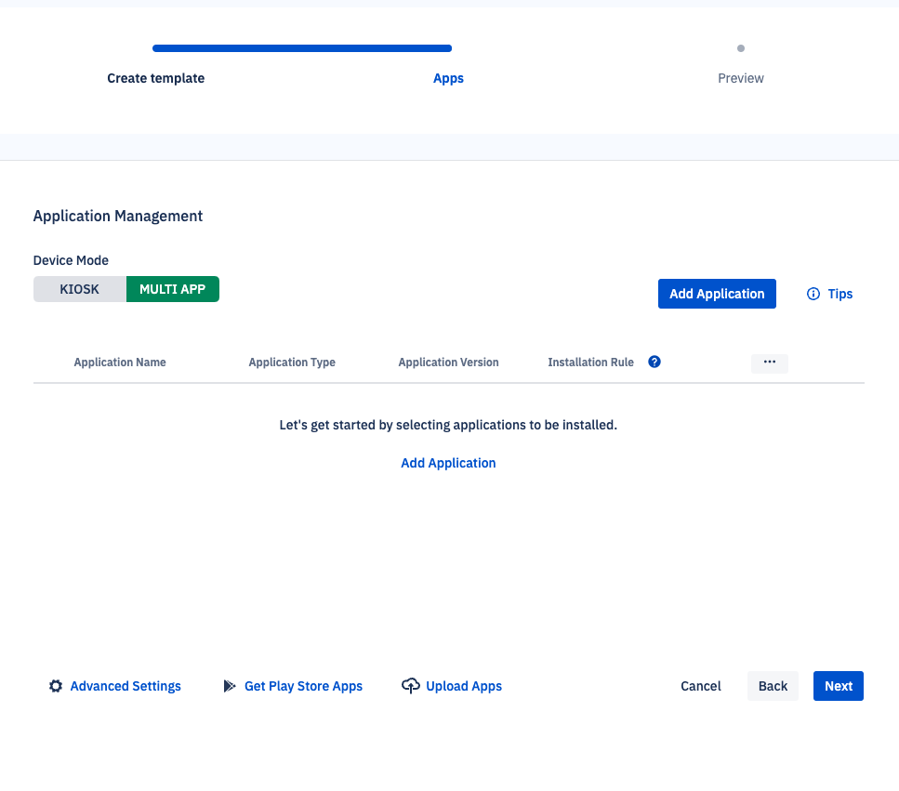Click the Advanced Settings link text
This screenshot has height=791, width=899.
pyautogui.click(x=126, y=686)
